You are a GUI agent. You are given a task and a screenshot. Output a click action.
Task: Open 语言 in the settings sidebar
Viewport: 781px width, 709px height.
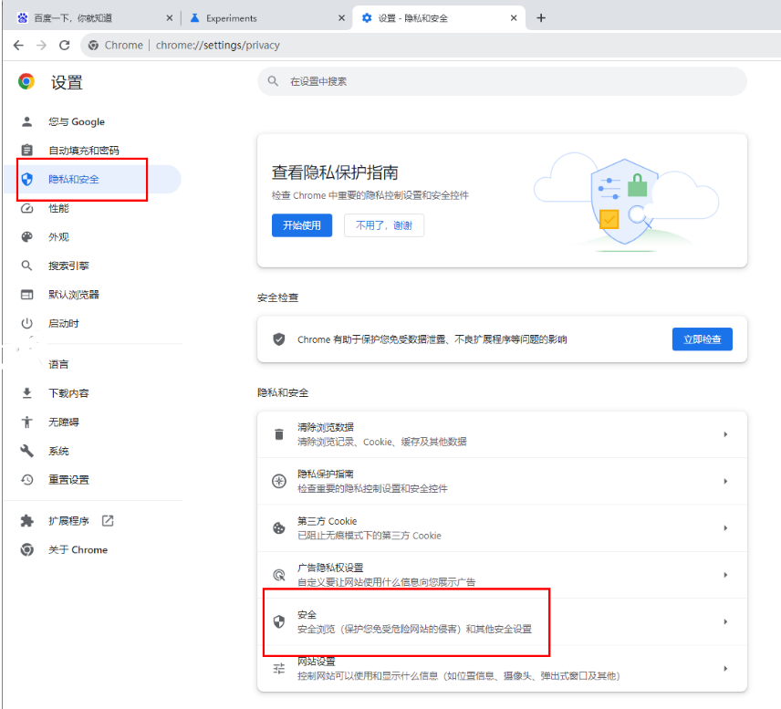(x=58, y=364)
